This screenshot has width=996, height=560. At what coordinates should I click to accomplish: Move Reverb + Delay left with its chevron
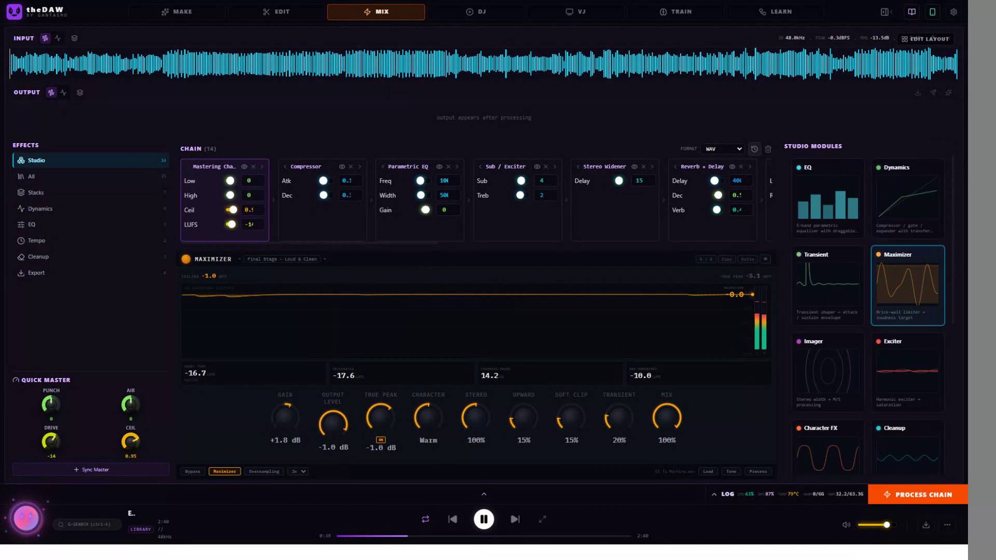[675, 167]
